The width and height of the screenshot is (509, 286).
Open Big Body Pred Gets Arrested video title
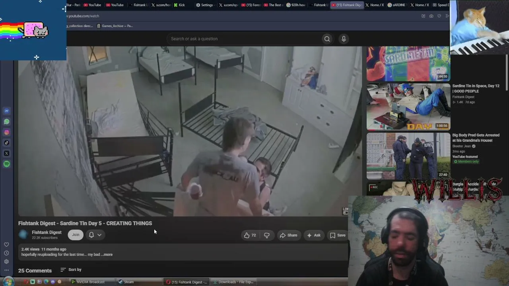476,138
